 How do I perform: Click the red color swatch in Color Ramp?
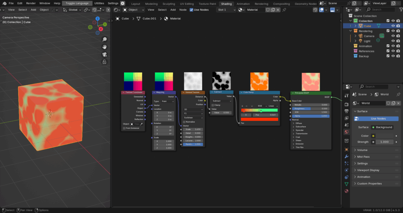pos(259,119)
